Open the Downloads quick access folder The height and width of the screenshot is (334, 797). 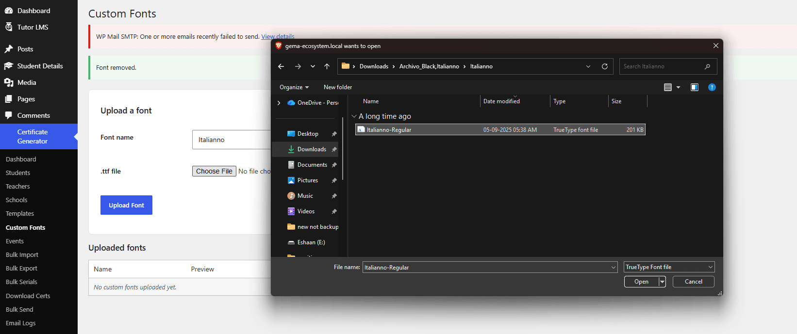coord(312,149)
